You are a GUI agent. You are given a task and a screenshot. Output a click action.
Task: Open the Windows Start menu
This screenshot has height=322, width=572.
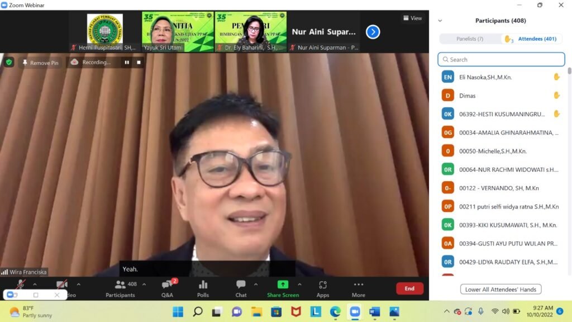click(178, 312)
